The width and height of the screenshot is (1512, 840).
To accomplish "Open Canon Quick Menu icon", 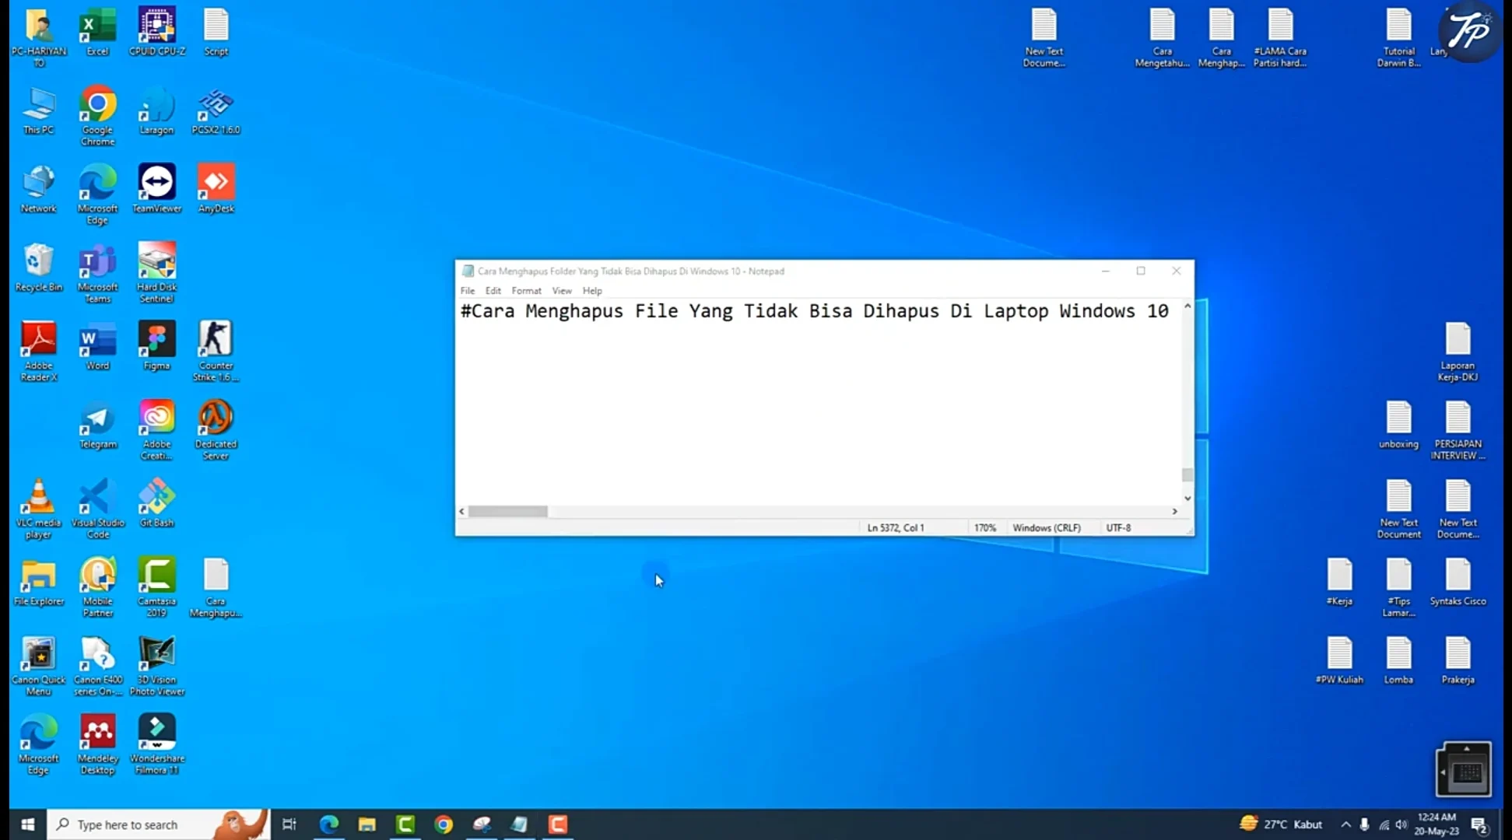I will (38, 666).
